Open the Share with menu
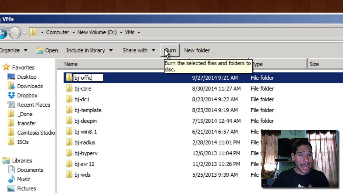This screenshot has width=343, height=193. tap(139, 50)
